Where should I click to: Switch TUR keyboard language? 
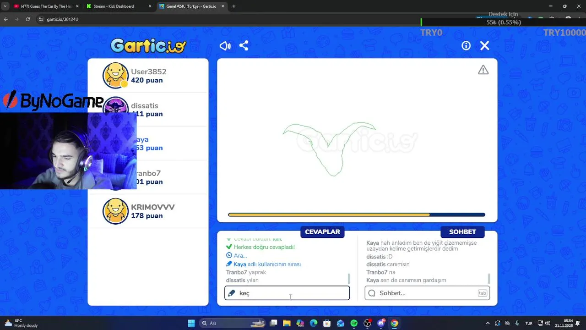[x=529, y=323]
